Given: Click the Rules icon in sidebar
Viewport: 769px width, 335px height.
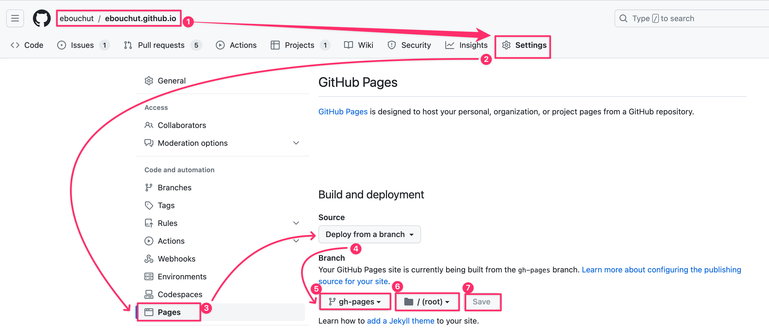Looking at the screenshot, I should (149, 223).
